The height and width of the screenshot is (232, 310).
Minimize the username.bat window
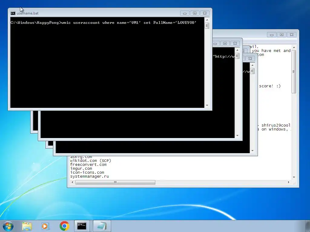tap(185, 13)
